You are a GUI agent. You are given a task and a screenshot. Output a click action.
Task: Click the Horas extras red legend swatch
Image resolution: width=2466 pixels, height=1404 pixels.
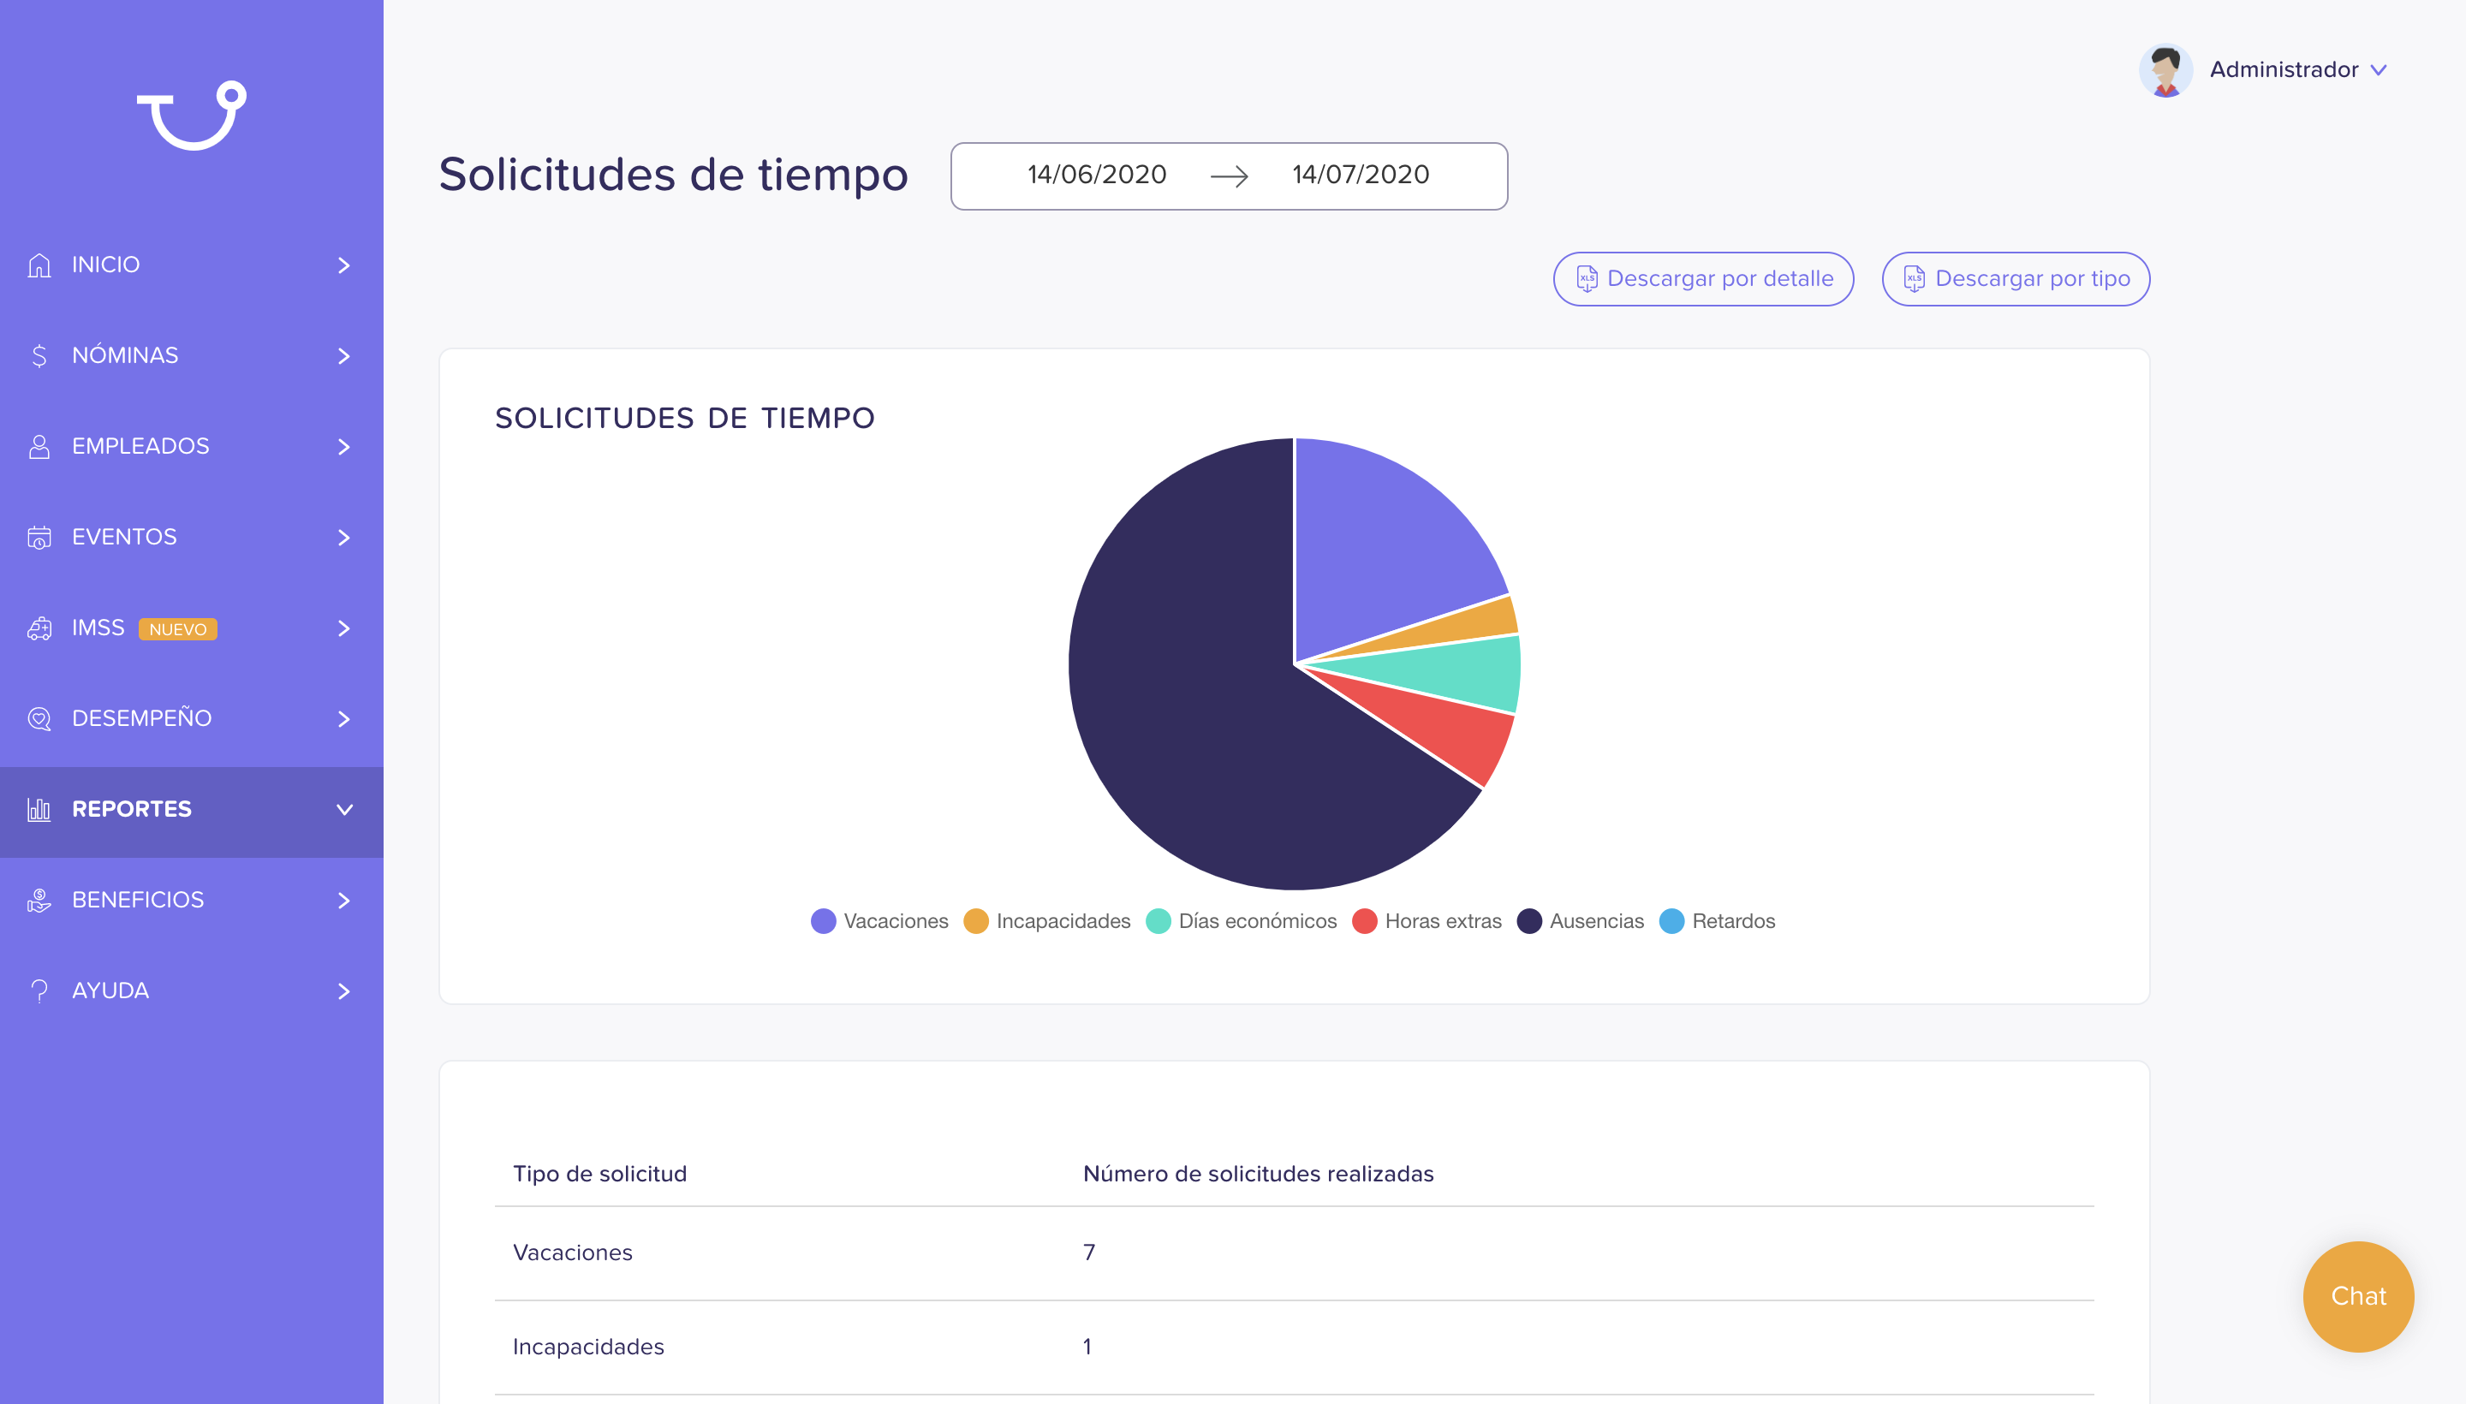point(1365,921)
